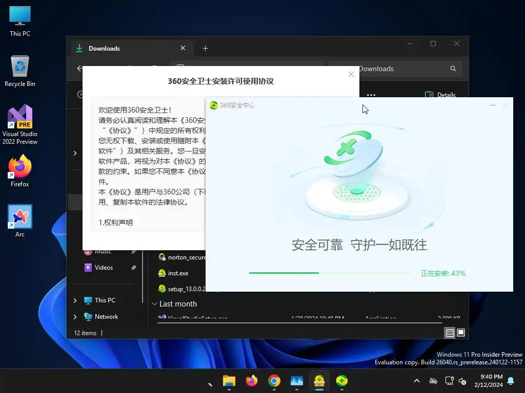This screenshot has width=525, height=393.
Task: Switch to the 360 installer taskbar icon
Action: pos(319,381)
